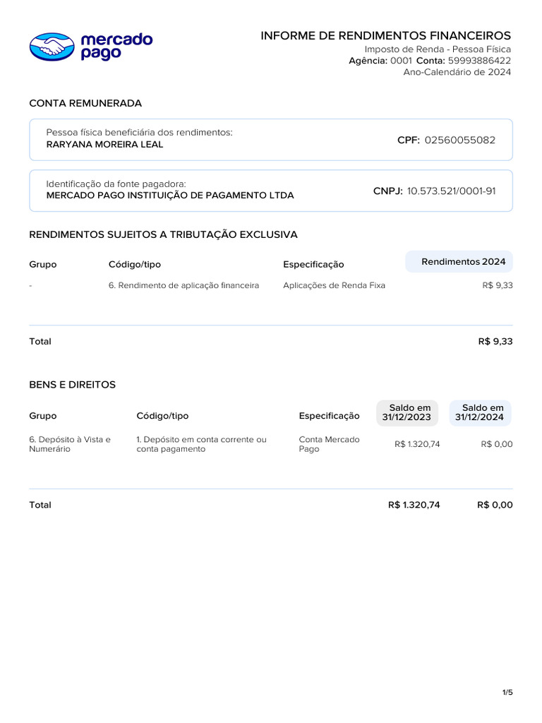Click the Ano-Calendário de 2024 line
The height and width of the screenshot is (723, 542).
(457, 72)
